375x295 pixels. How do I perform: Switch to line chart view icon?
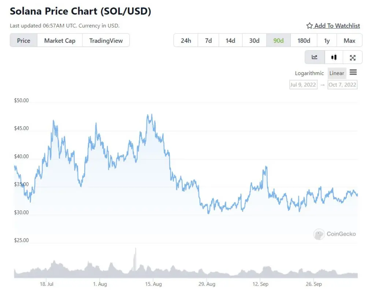click(315, 57)
